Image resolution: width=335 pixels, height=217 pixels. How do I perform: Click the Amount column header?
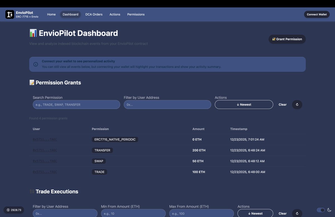(x=198, y=129)
